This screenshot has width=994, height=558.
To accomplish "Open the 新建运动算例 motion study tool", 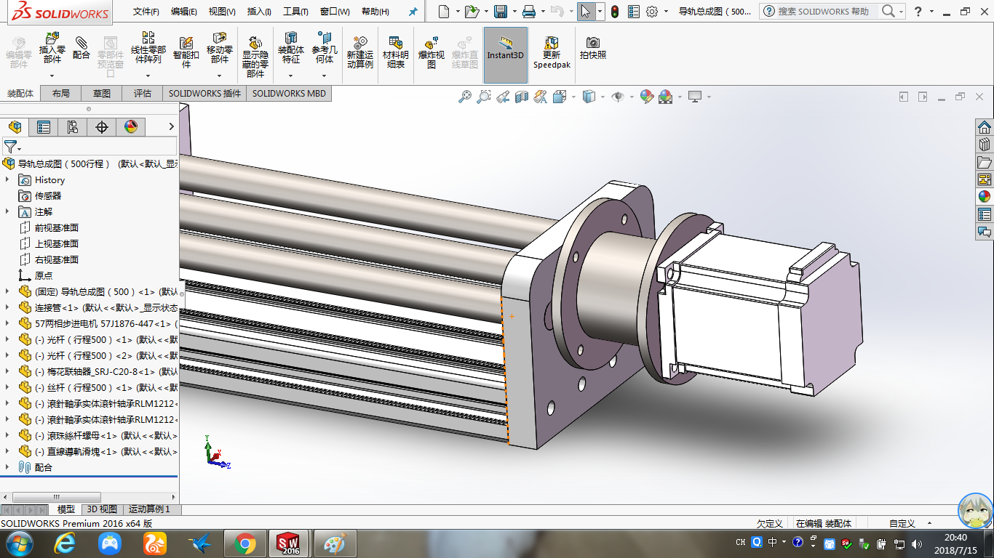I will (359, 43).
